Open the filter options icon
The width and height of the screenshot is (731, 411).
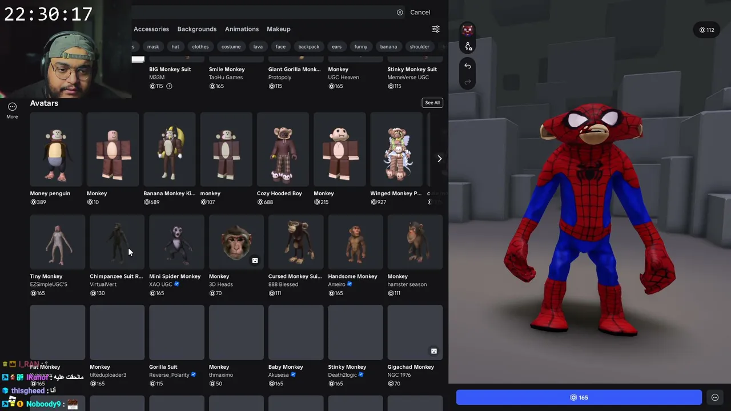click(436, 29)
